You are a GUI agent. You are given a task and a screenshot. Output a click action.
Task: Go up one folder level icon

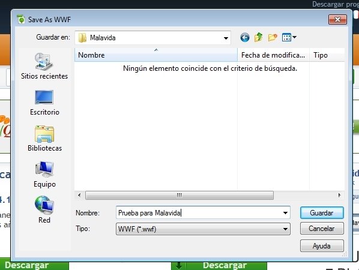click(259, 37)
